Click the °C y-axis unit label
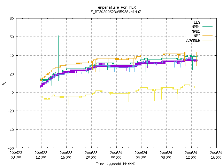 point(4,83)
